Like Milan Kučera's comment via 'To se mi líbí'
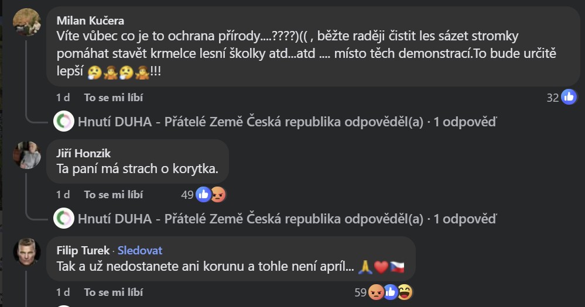Image resolution: width=585 pixels, height=307 pixels. coord(113,98)
